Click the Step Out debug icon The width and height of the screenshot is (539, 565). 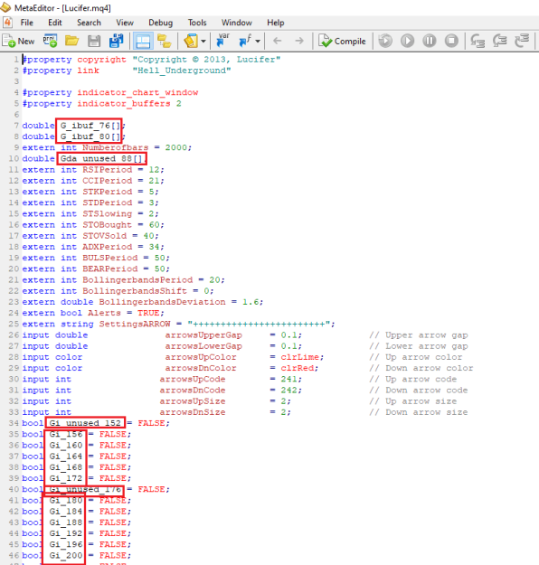[x=522, y=41]
